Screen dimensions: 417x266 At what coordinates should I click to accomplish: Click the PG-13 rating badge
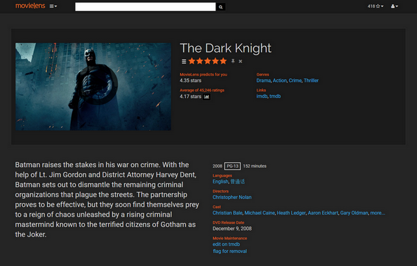233,166
